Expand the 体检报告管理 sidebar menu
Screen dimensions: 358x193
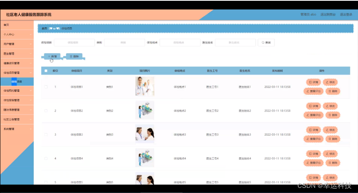pyautogui.click(x=17, y=100)
